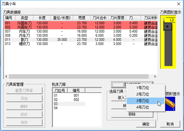
Task: Click the 编号 column header in 机床刀库
Action: (76, 90)
